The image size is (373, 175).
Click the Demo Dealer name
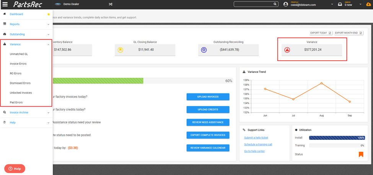click(72, 4)
